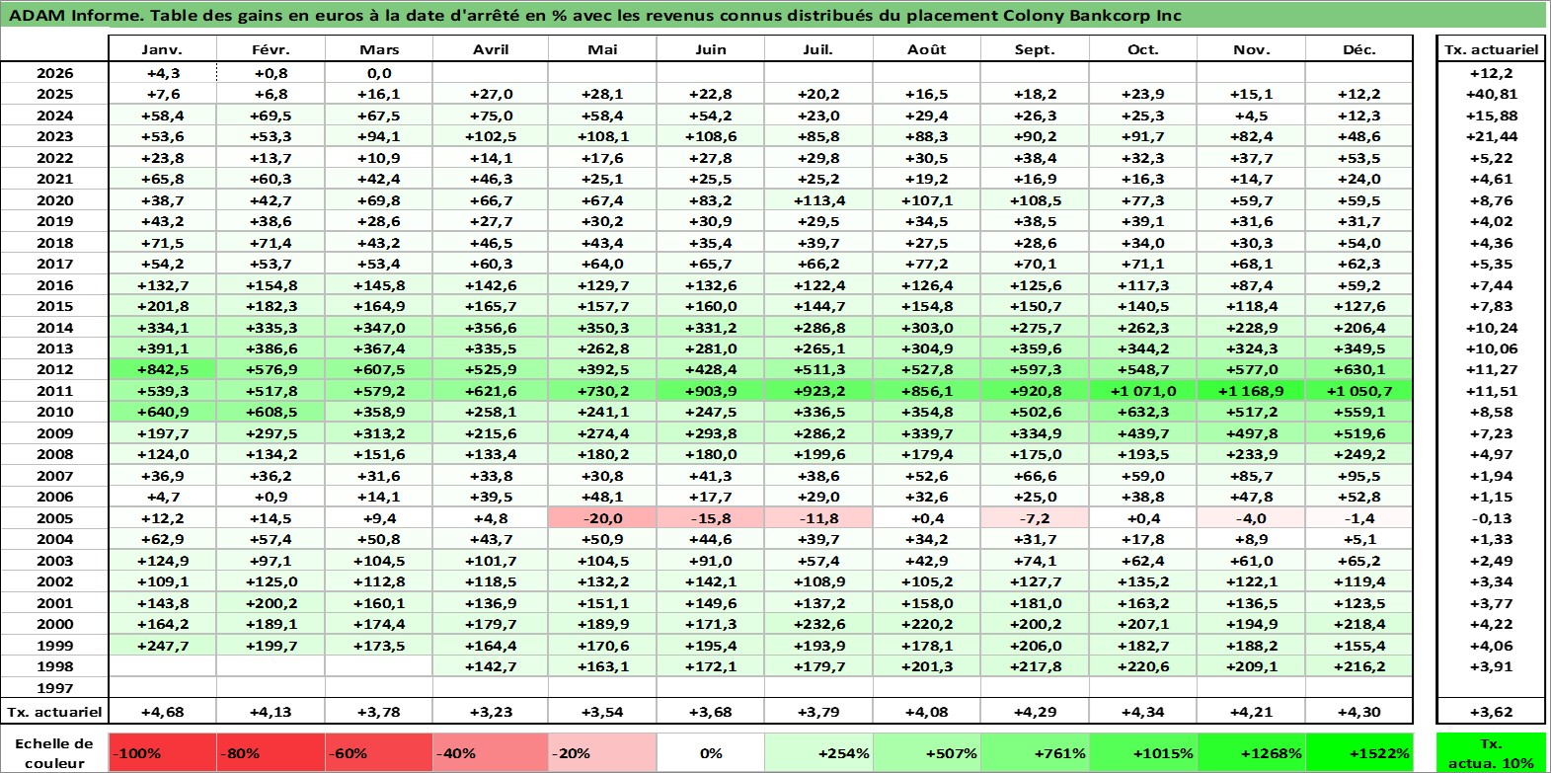The height and width of the screenshot is (773, 1551).
Task: Select the 2005 May cell -20,0
Action: pos(602,518)
